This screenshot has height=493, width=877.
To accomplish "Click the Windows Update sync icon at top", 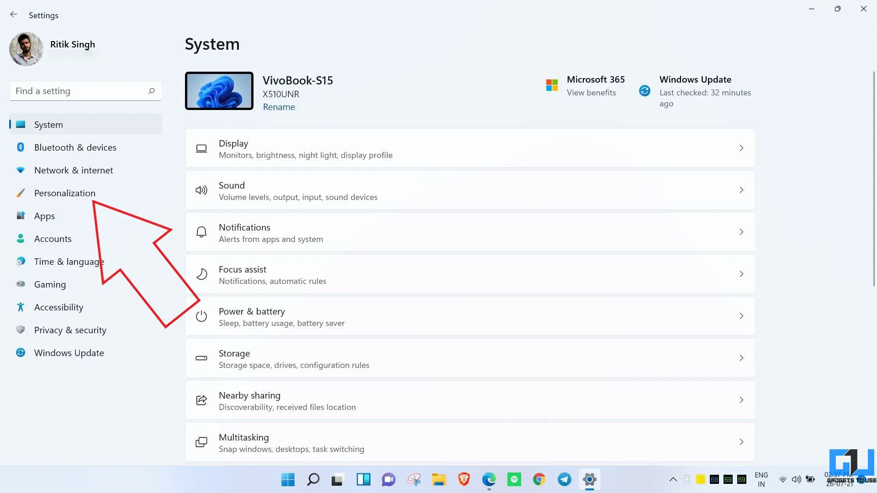I will coord(645,90).
